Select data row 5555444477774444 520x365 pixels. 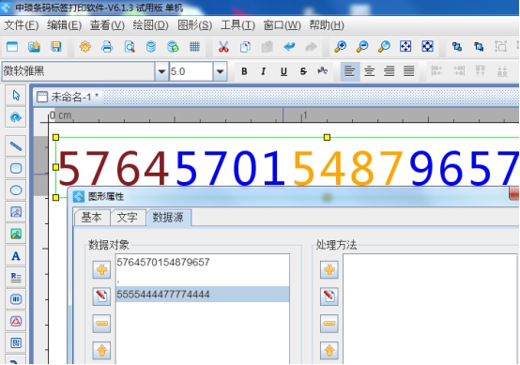tap(203, 294)
